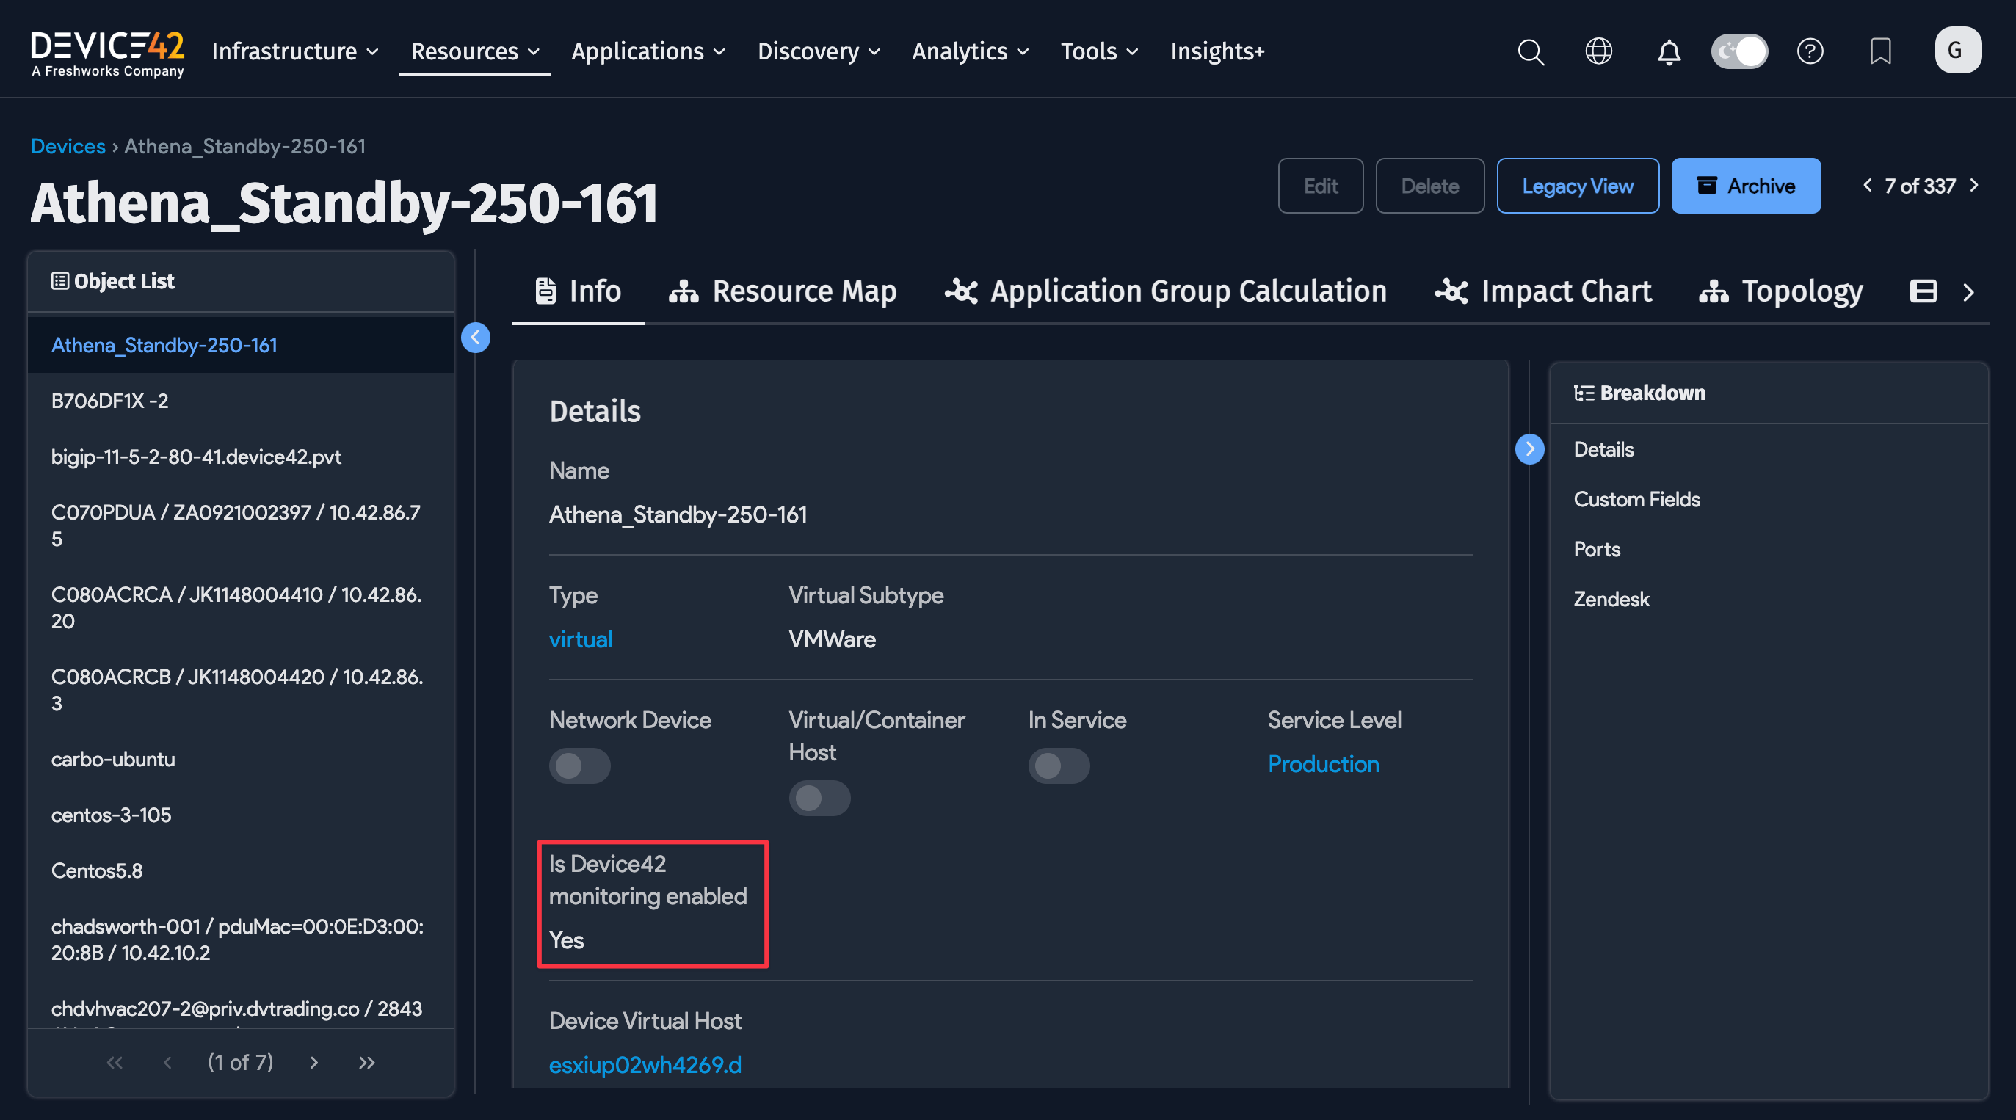The width and height of the screenshot is (2016, 1120).
Task: Open the Analytics dropdown menu
Action: (970, 51)
